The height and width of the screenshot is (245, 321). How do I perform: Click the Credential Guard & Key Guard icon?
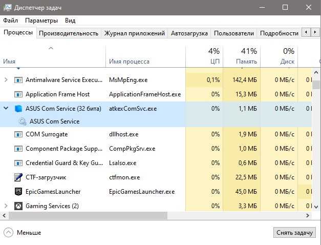click(18, 163)
